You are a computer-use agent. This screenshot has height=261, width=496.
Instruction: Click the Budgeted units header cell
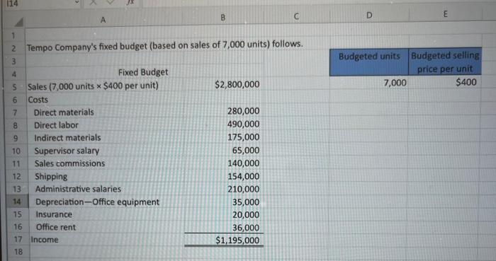point(369,63)
